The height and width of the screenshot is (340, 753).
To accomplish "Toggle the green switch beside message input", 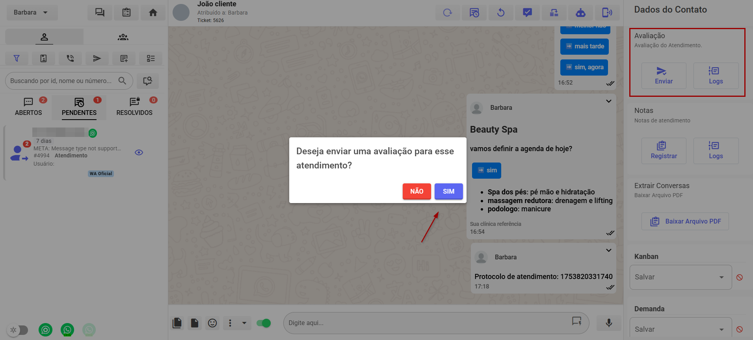I will (264, 323).
